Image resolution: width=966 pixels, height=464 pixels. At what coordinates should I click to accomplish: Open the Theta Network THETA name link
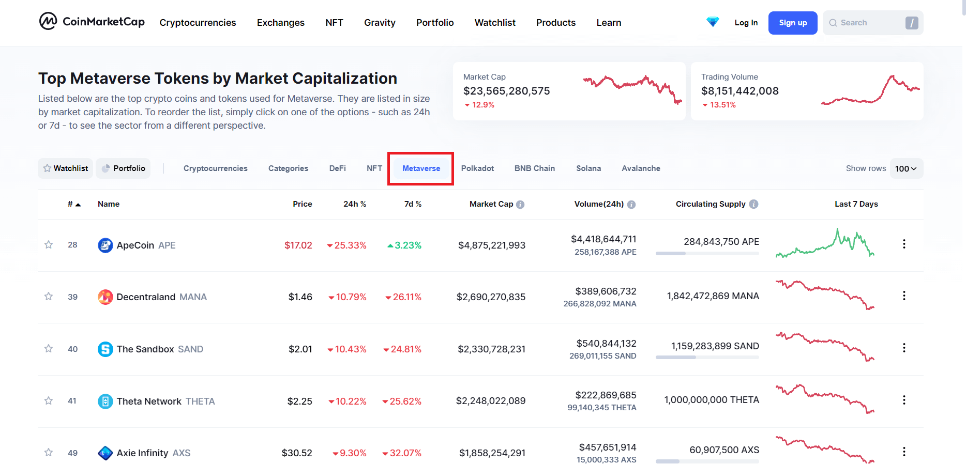click(156, 401)
